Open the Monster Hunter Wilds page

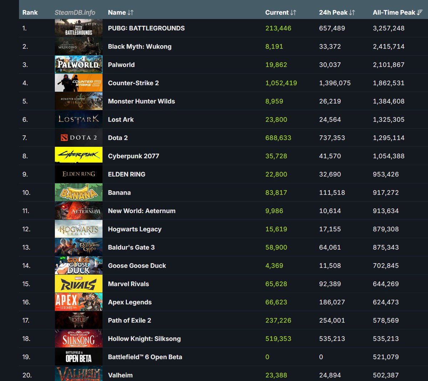click(141, 101)
